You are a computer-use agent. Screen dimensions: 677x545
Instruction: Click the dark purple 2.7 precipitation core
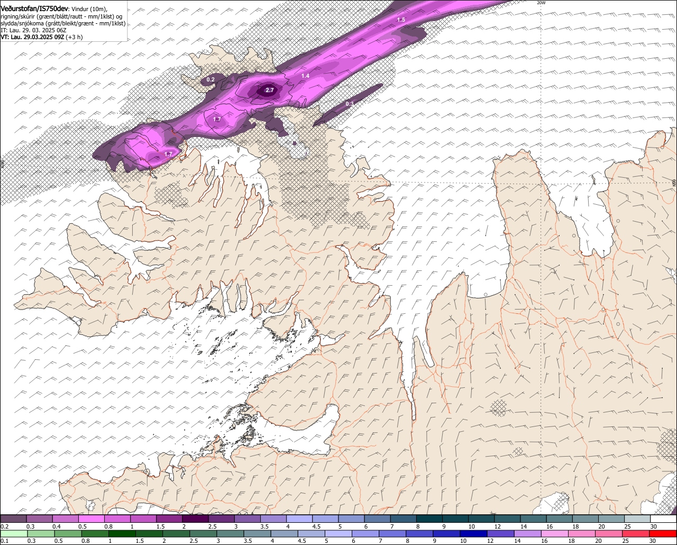click(268, 91)
